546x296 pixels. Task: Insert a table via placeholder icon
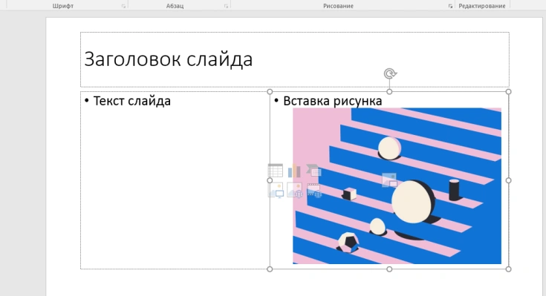275,171
